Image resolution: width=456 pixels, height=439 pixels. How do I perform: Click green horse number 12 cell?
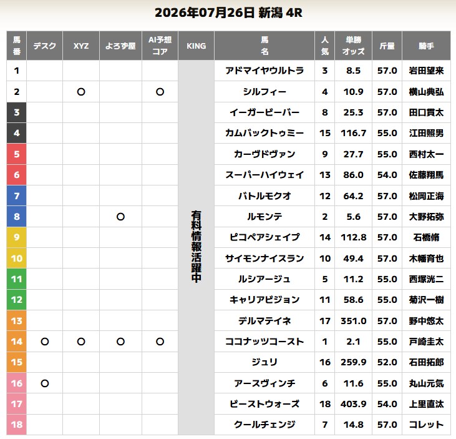(17, 300)
